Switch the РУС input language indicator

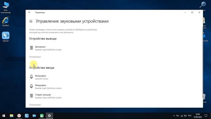(190, 116)
